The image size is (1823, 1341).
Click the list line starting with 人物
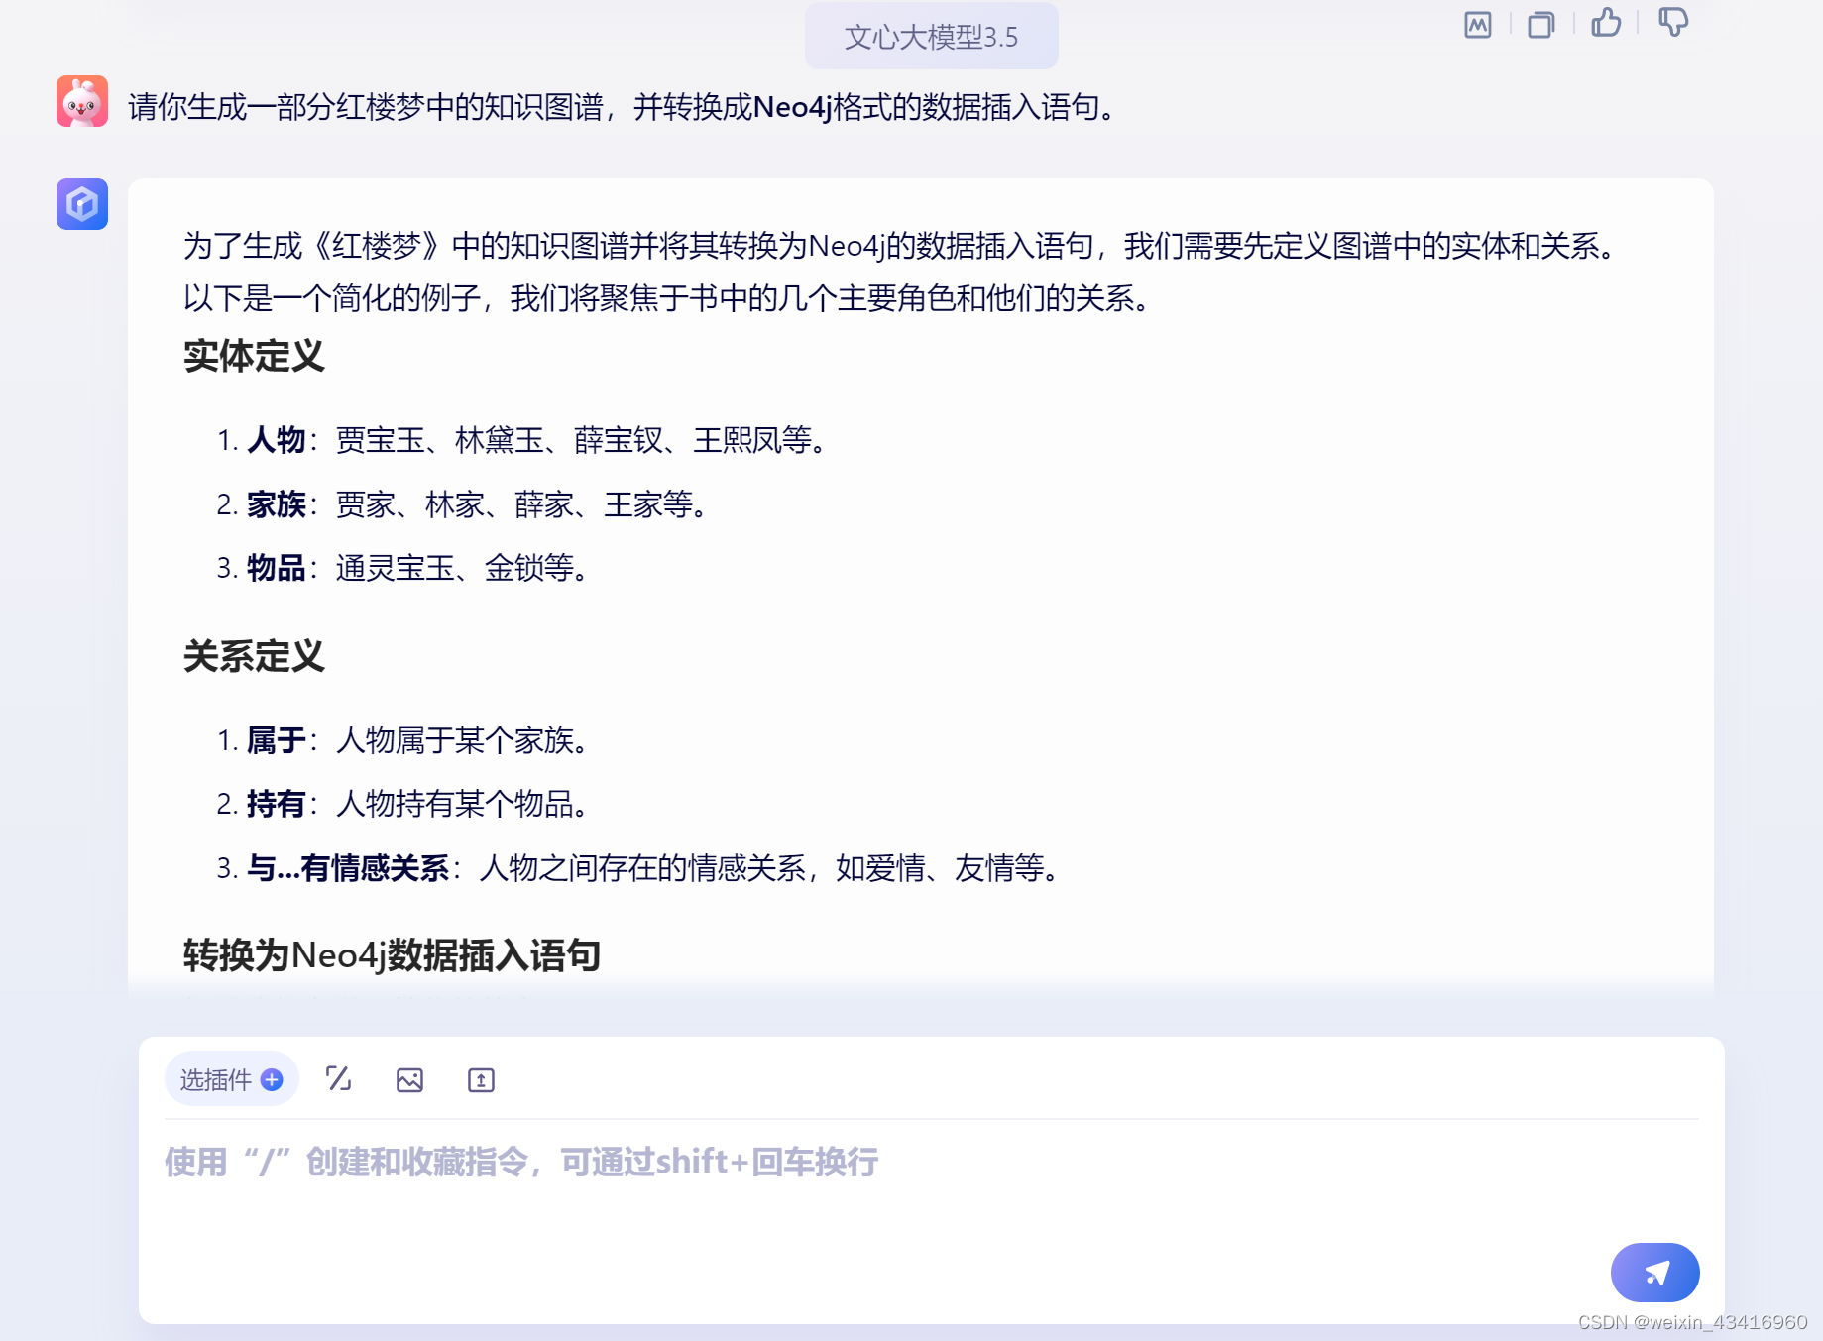(x=522, y=440)
